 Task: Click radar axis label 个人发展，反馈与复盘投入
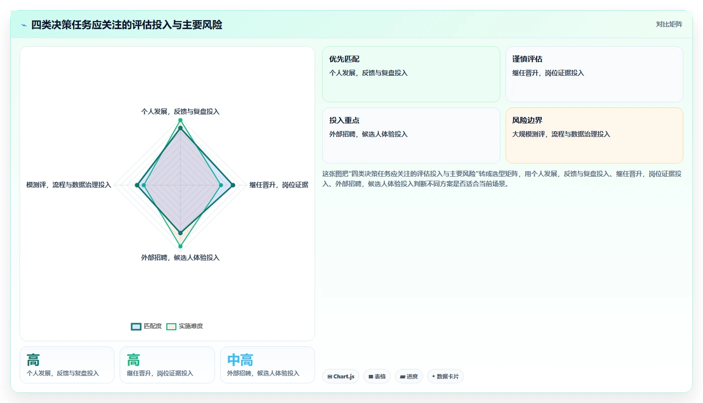[180, 111]
